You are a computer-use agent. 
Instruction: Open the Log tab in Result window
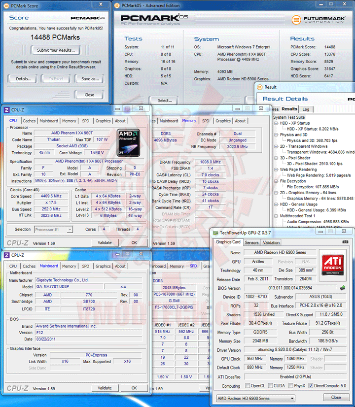tap(306, 109)
